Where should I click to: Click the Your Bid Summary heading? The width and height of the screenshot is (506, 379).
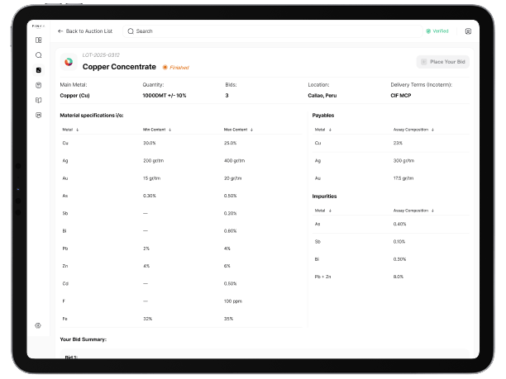point(84,339)
